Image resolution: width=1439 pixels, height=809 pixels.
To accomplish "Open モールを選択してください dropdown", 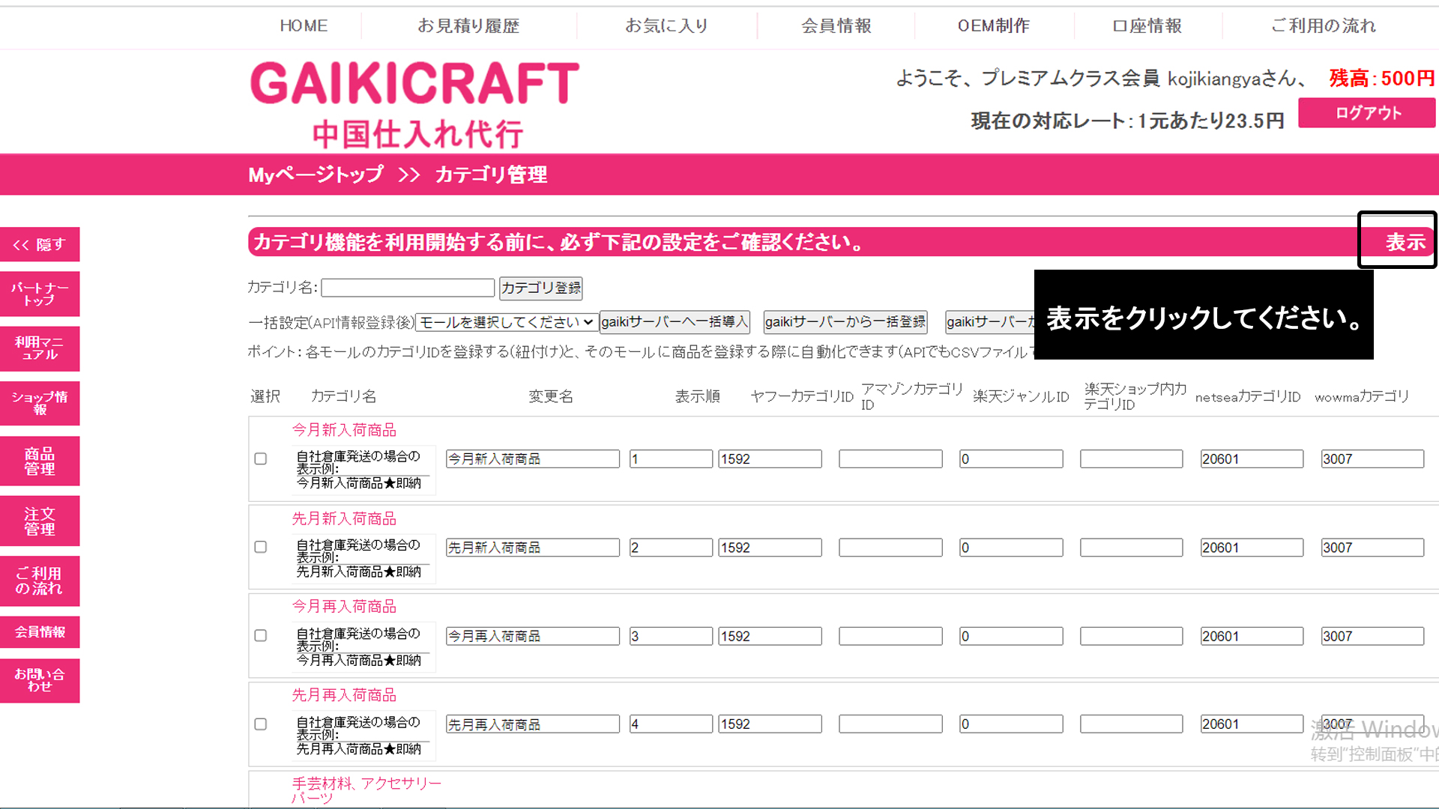I will (x=507, y=322).
